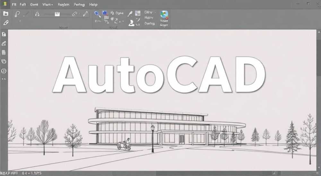Click the window maximize button
Image resolution: width=321 pixels, height=176 pixels.
[308, 4]
